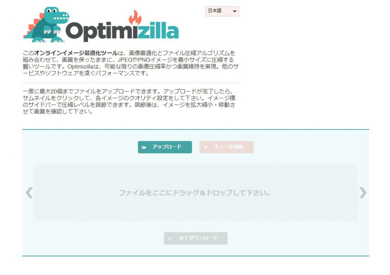
Task: Click the folder icon on the upload button
Action: pos(144,147)
